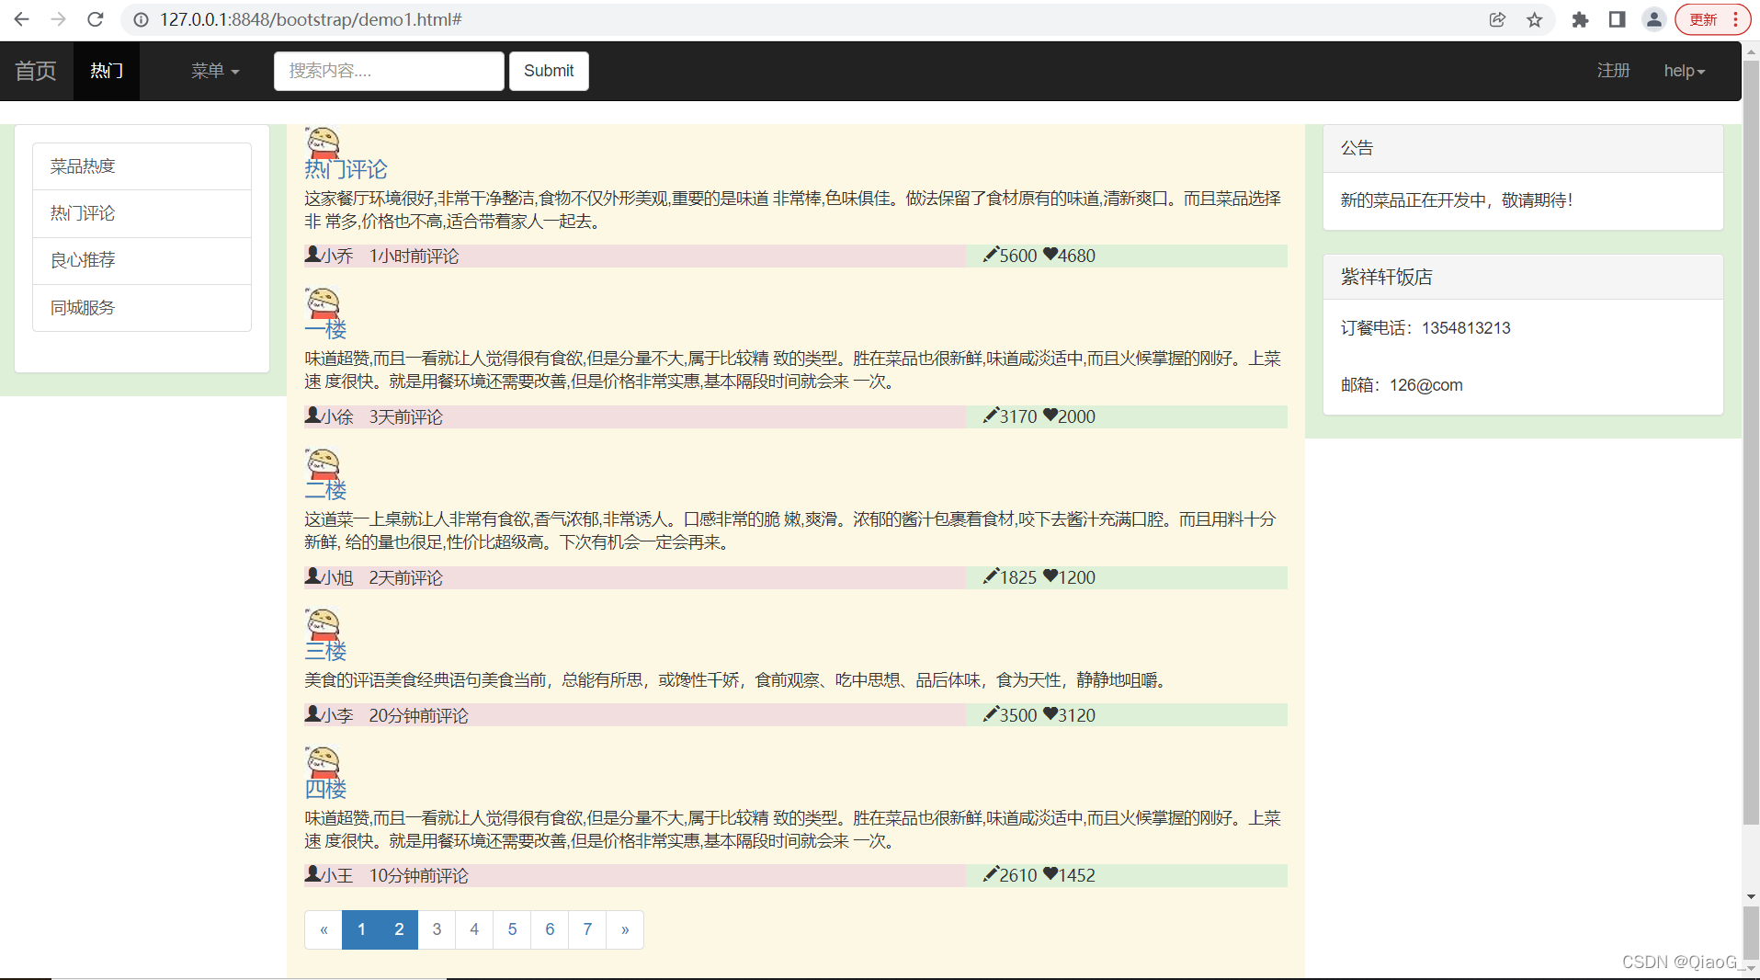Click heart icon next to 4680
1760x980 pixels.
pyautogui.click(x=1050, y=254)
